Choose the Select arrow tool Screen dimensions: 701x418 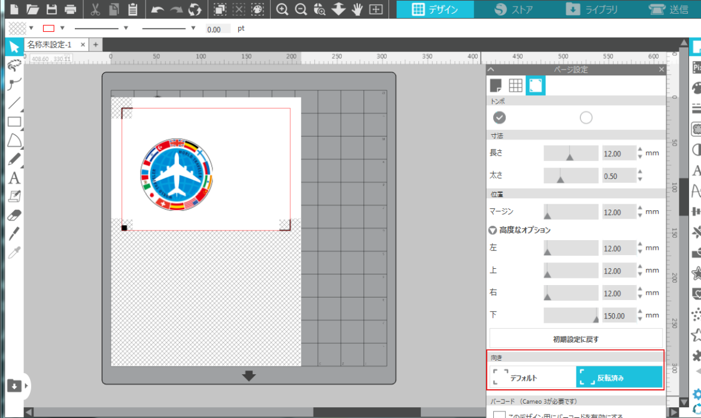point(14,47)
